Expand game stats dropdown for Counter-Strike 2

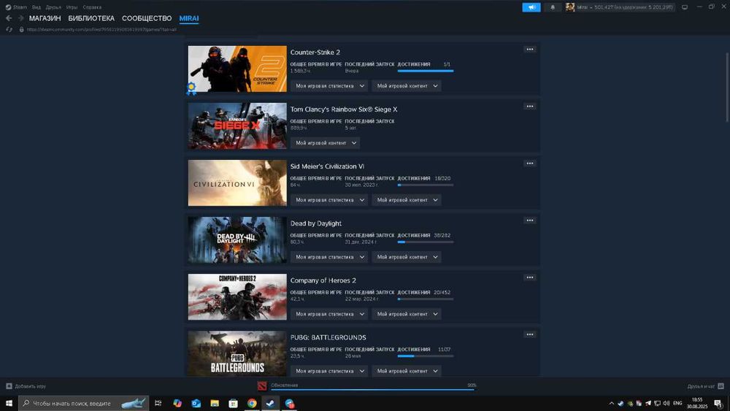click(x=329, y=86)
